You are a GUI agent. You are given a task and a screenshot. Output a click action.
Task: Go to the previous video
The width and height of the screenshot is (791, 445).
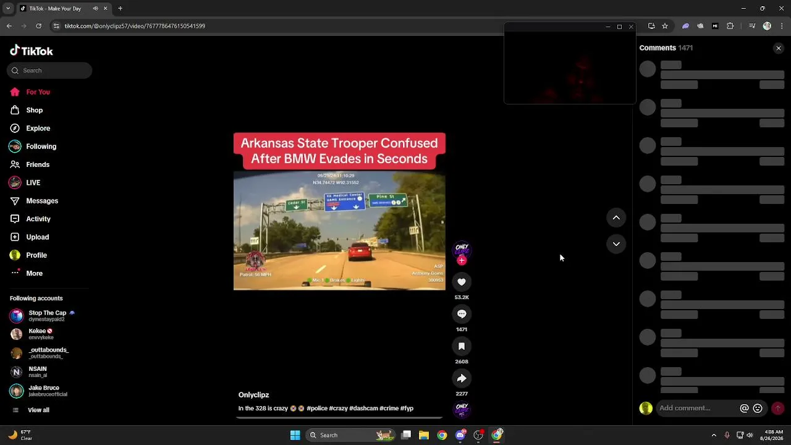616,218
